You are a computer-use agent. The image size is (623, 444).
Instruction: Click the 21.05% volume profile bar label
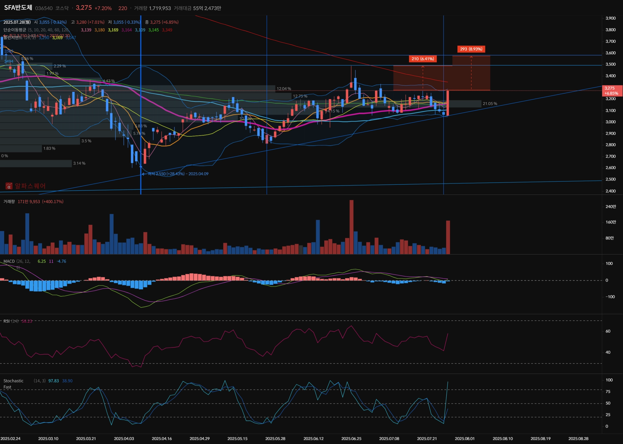pos(490,104)
